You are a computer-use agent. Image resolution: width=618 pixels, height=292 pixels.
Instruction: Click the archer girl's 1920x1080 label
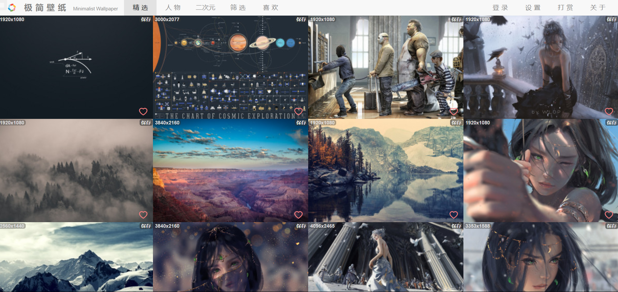point(478,123)
